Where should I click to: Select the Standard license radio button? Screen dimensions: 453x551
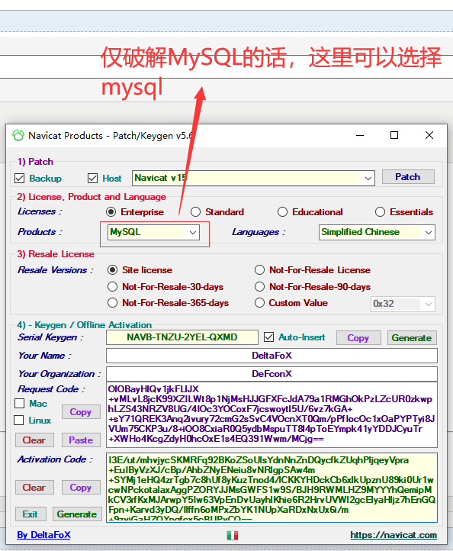click(195, 212)
